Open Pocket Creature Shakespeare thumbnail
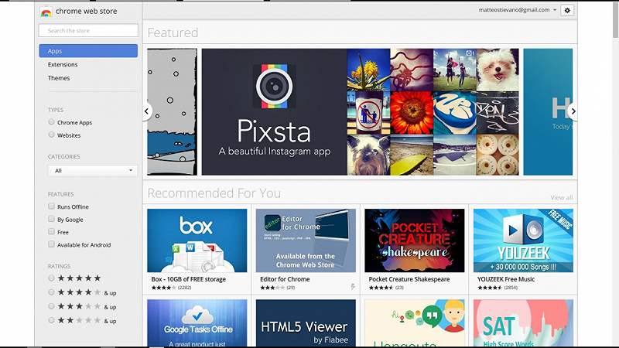This screenshot has width=619, height=348. coord(415,241)
